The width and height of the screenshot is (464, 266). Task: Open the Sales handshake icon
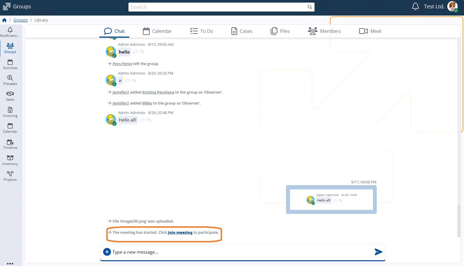pos(10,94)
